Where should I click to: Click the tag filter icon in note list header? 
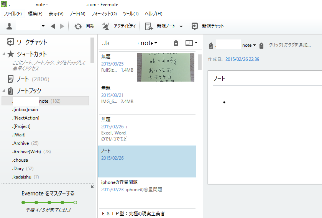click(x=176, y=43)
